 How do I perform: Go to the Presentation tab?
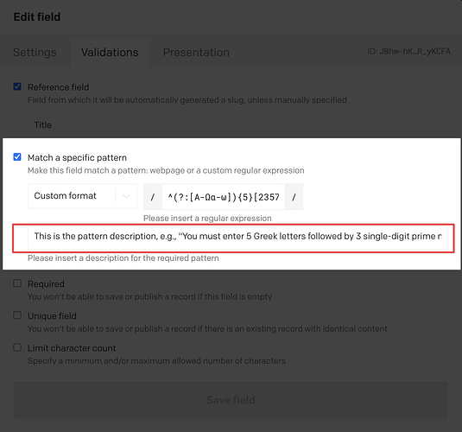(x=196, y=53)
